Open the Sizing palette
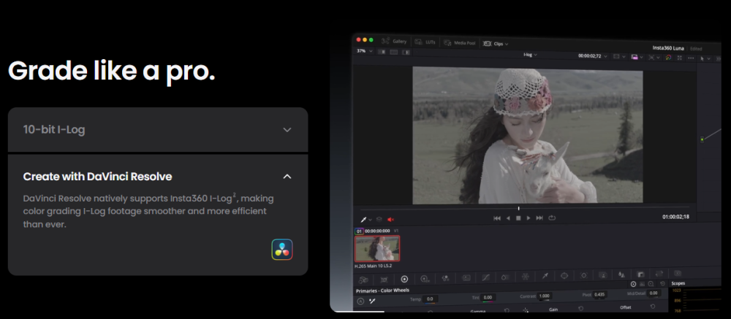The width and height of the screenshot is (731, 319). (659, 274)
